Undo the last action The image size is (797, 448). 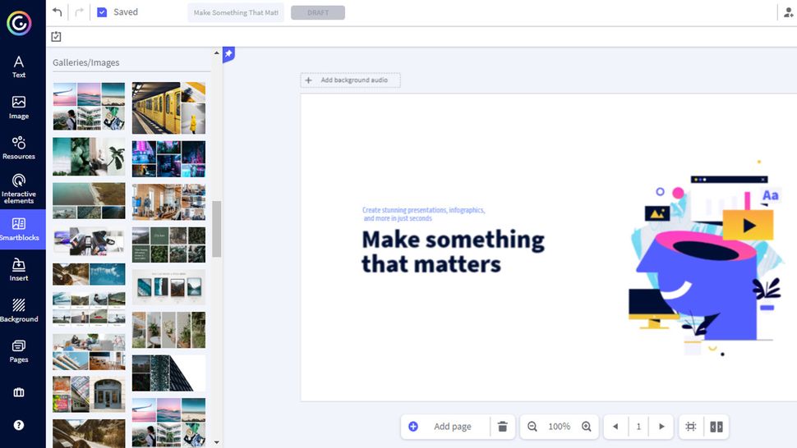[x=57, y=11]
